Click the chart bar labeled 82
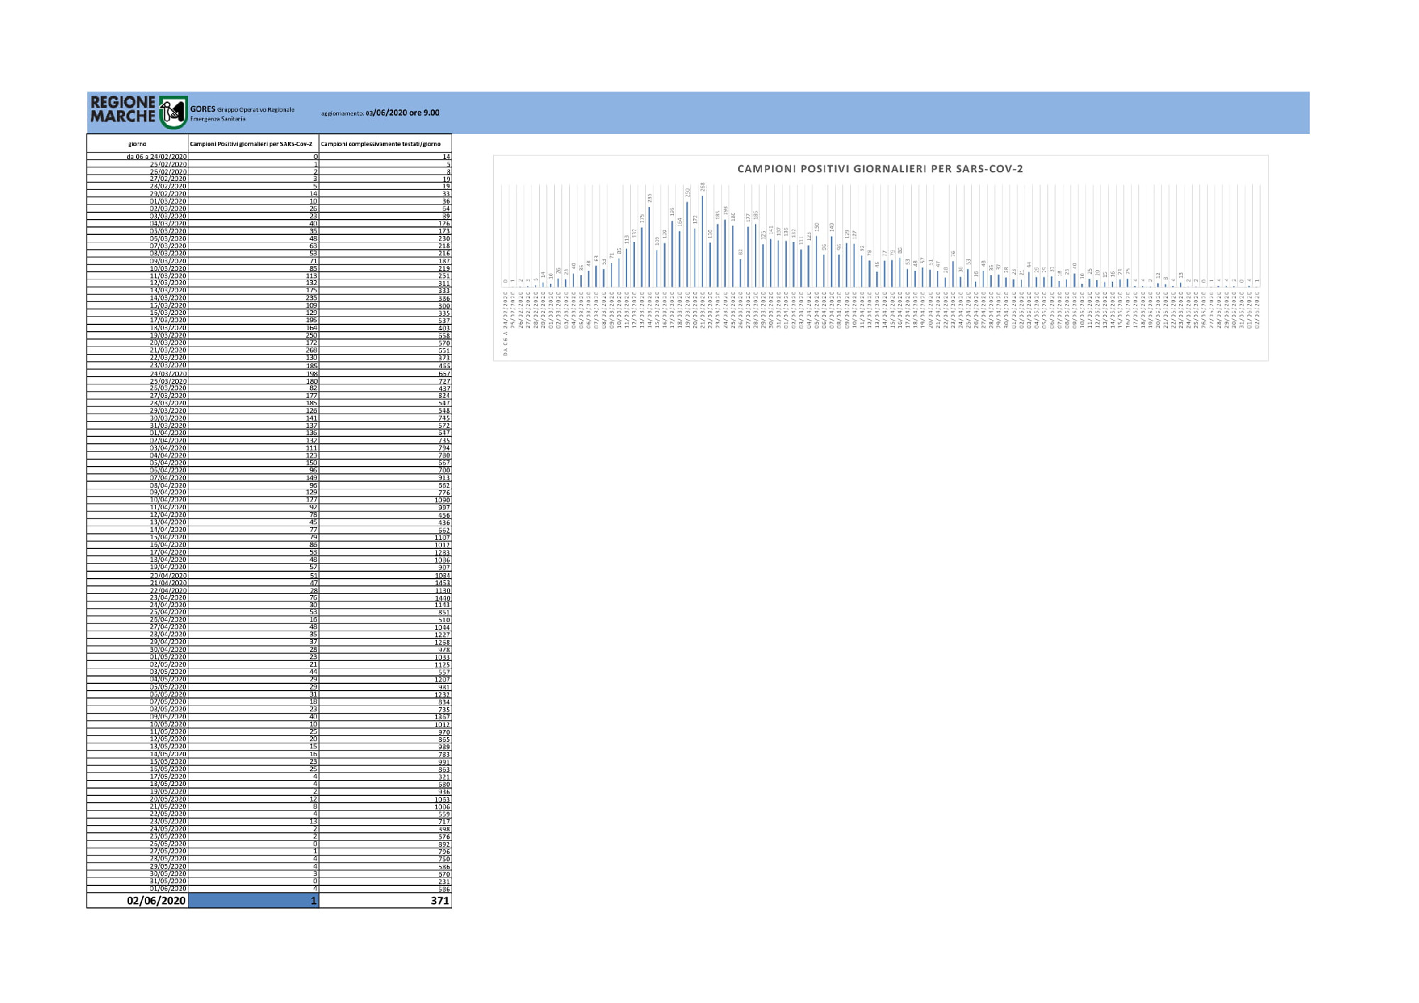 [740, 273]
